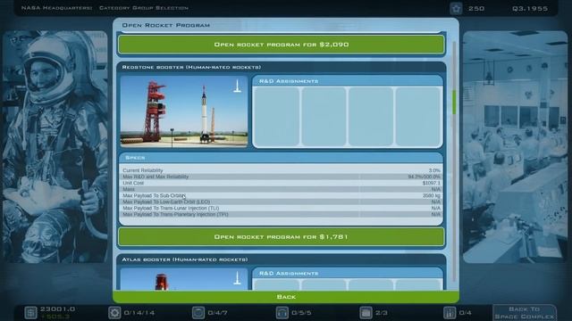Go Back To Space Complex
Viewport: 572px width, 321px height.
[525, 313]
